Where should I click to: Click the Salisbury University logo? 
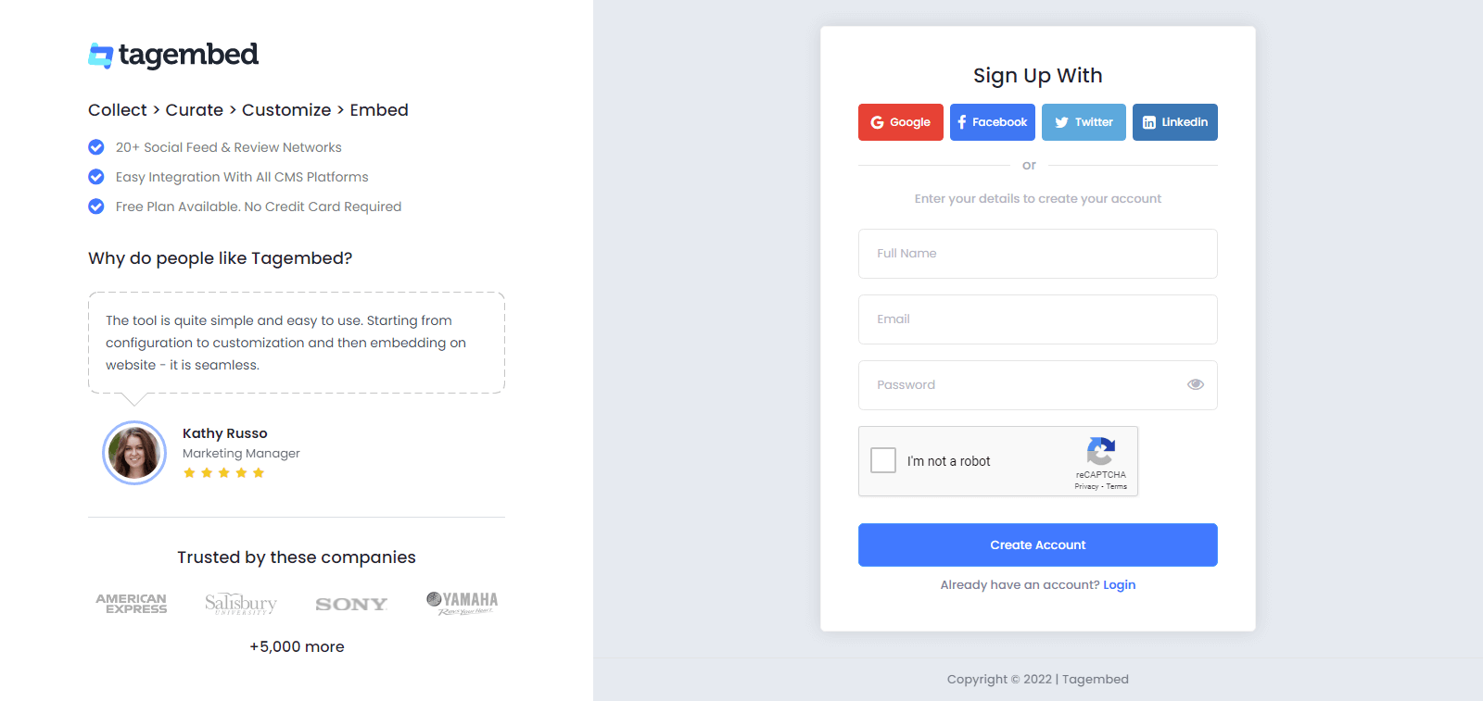tap(240, 602)
